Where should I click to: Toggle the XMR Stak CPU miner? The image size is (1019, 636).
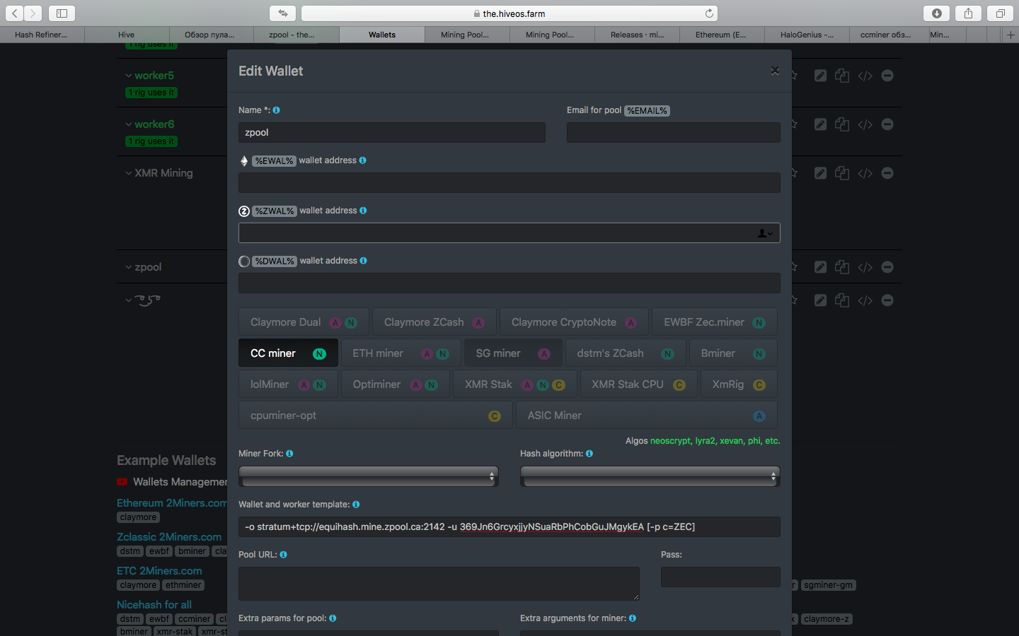[638, 384]
